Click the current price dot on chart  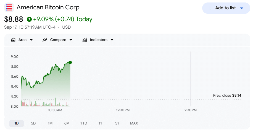70,63
